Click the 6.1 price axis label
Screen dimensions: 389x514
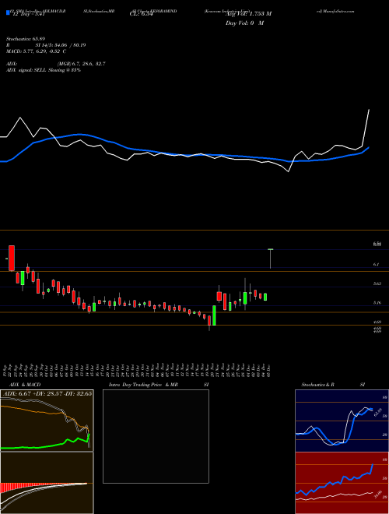tap(376, 264)
